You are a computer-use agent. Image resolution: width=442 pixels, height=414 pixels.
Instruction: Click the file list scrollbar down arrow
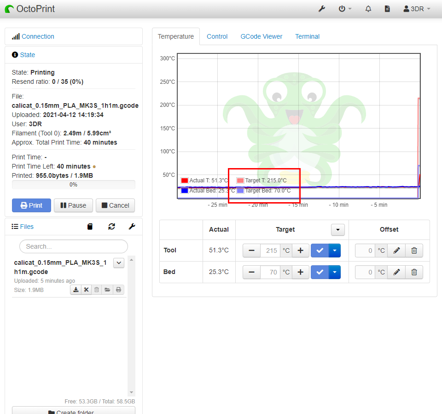[131, 392]
